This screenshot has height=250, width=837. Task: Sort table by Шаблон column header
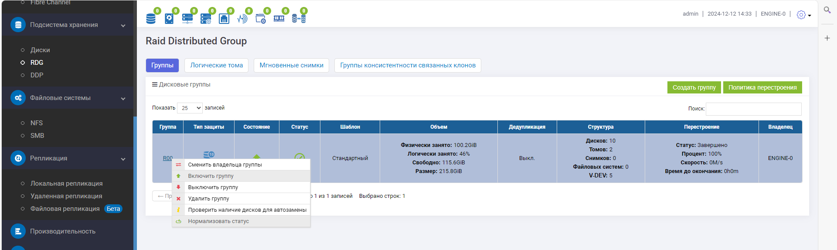(350, 127)
